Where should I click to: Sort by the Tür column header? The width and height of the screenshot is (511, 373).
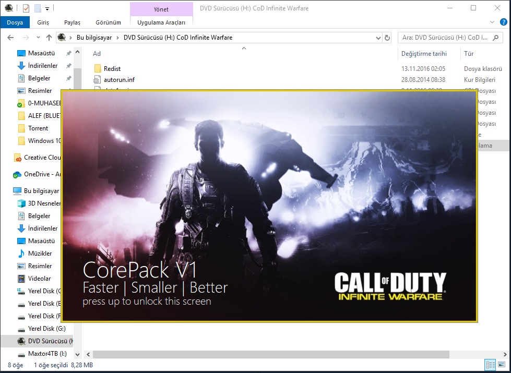[x=469, y=54]
